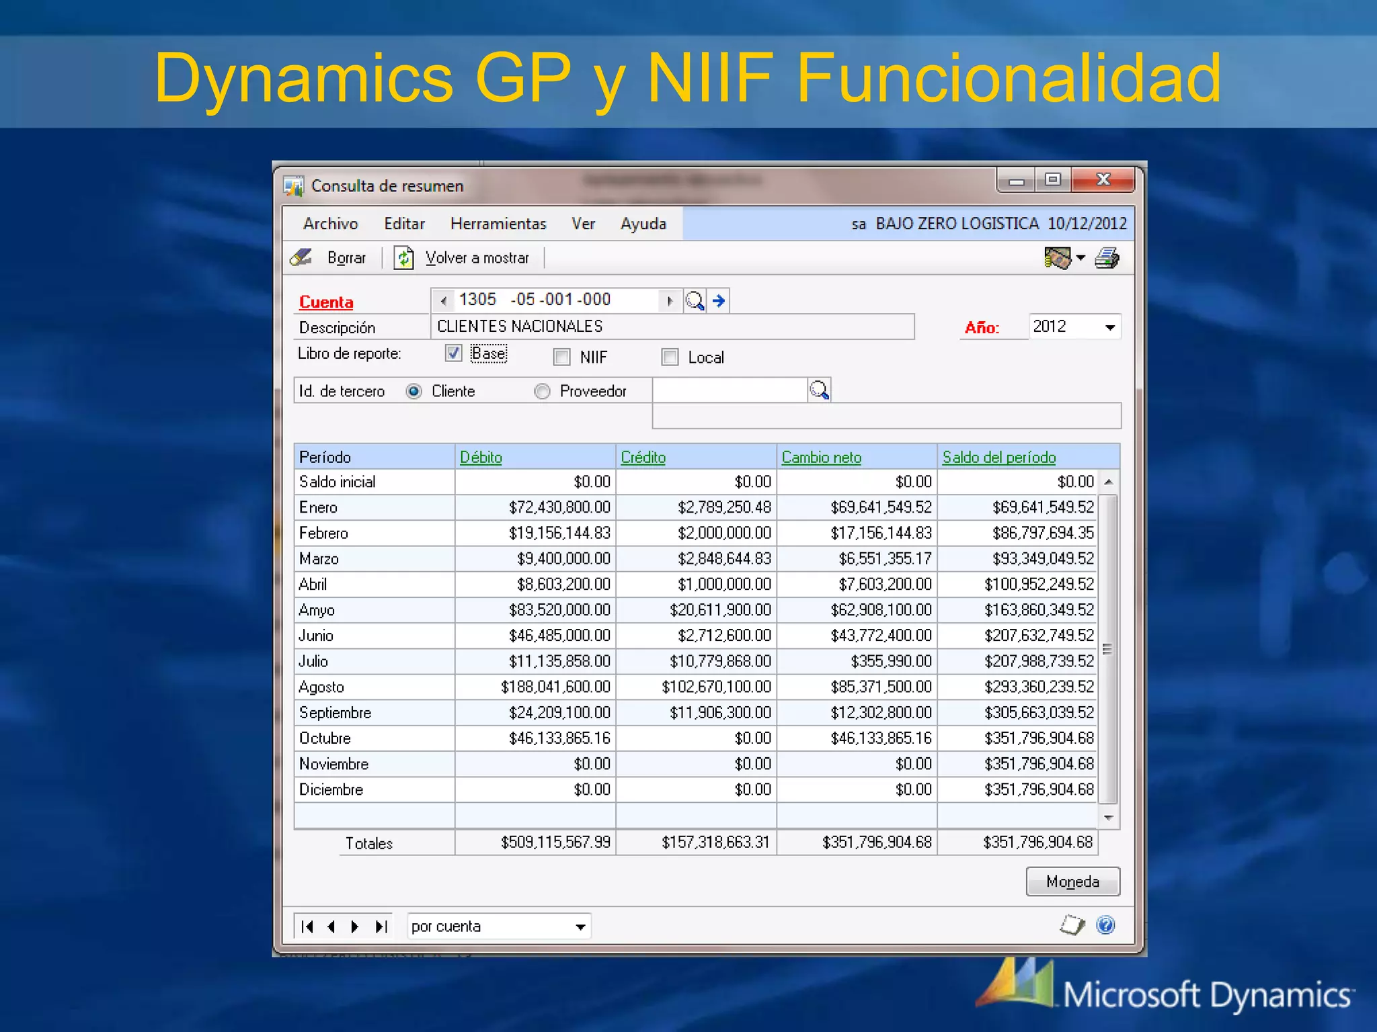Click the CLIENTES NACIONALES description field
This screenshot has height=1032, width=1377.
(x=672, y=327)
